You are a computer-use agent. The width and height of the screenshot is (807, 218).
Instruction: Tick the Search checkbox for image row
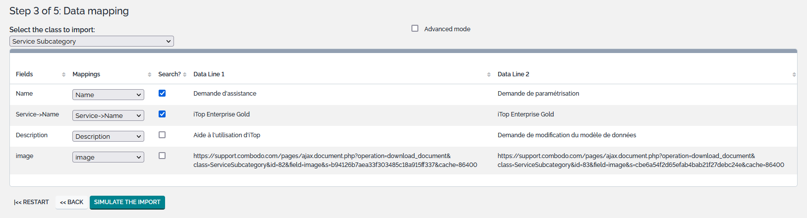click(162, 156)
